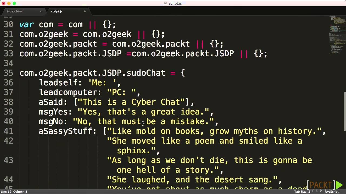
Task: Click the "No, that must be a mistake." string
Action: click(x=144, y=122)
